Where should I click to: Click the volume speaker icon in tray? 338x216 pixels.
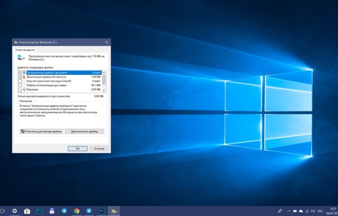(313, 211)
